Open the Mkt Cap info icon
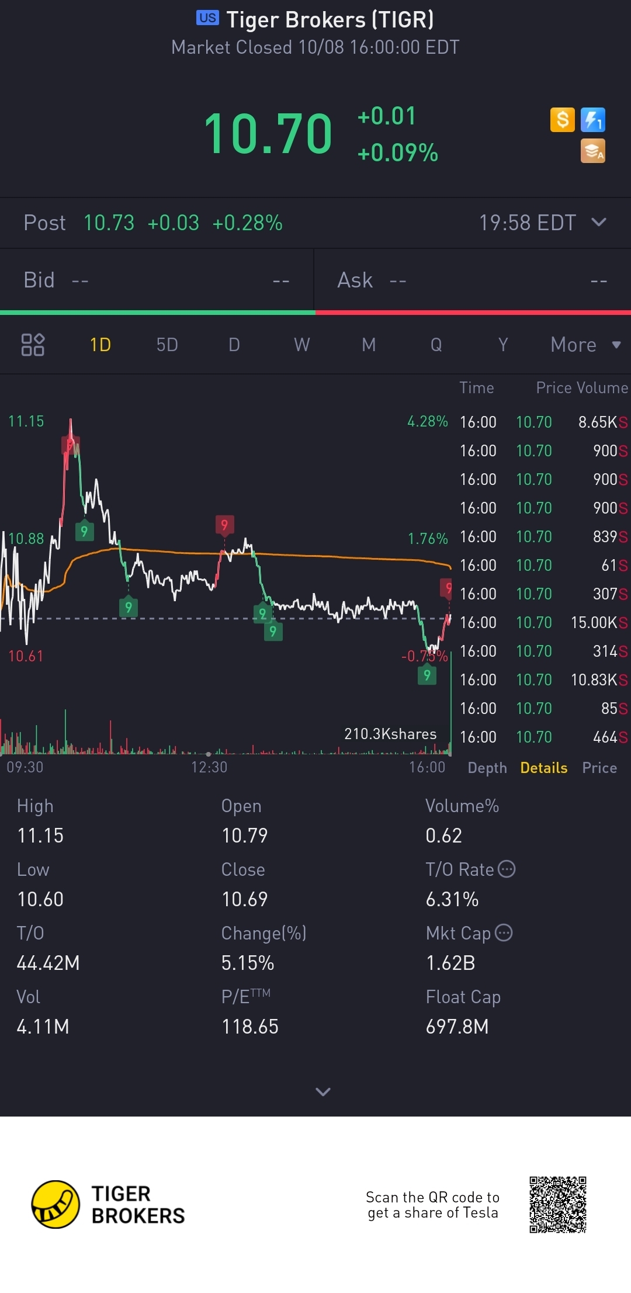Image resolution: width=631 pixels, height=1293 pixels. pyautogui.click(x=504, y=933)
